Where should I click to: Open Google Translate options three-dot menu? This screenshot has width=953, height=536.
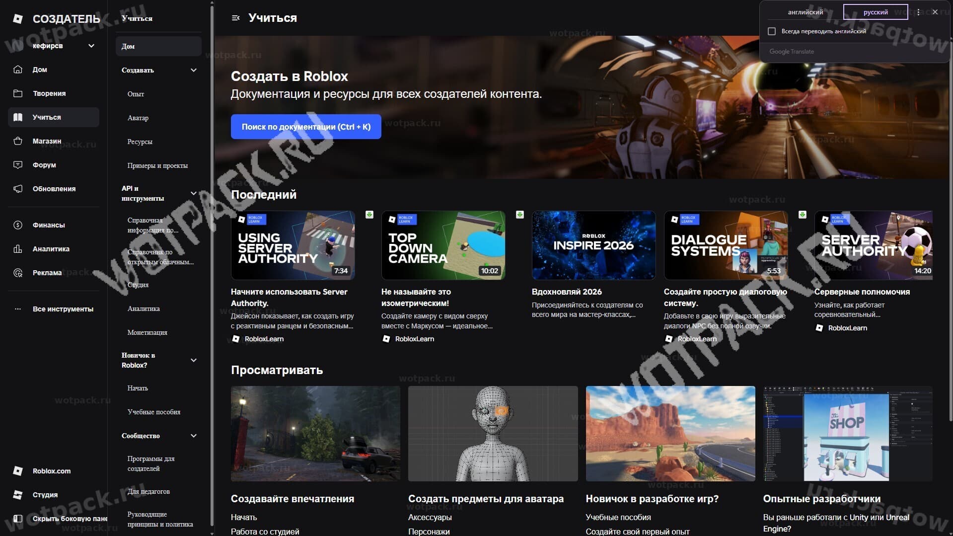coord(918,12)
